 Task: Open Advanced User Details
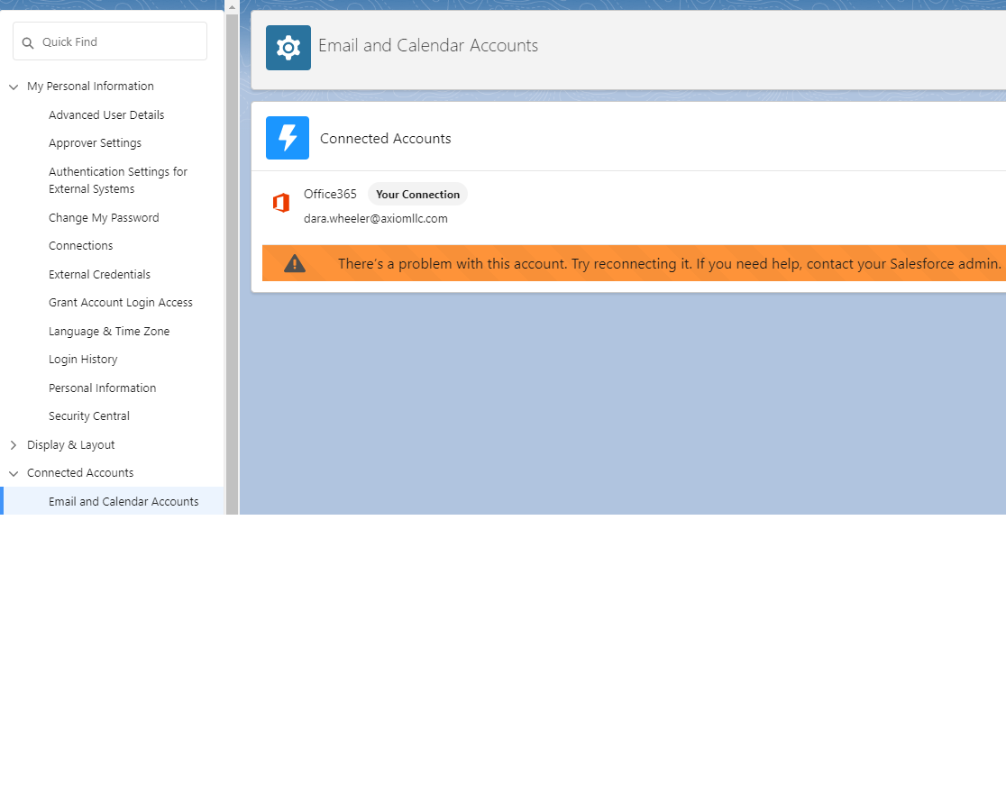coord(106,114)
